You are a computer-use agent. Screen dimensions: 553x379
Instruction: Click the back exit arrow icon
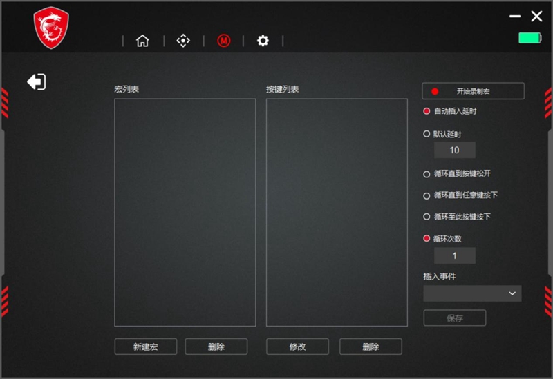tap(37, 81)
